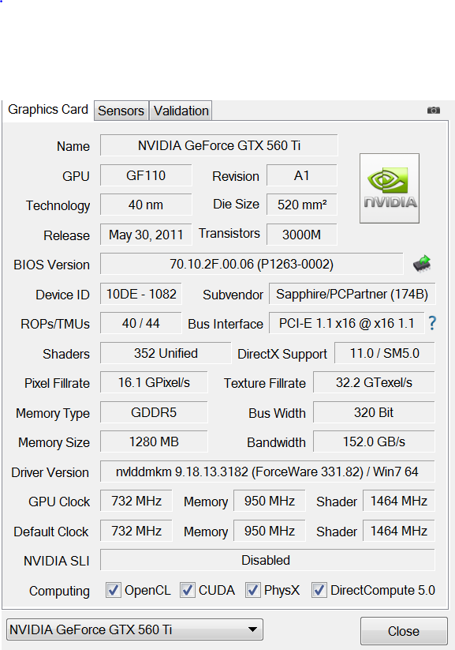Click the Device ID field 10DE - 1082

[x=141, y=294]
